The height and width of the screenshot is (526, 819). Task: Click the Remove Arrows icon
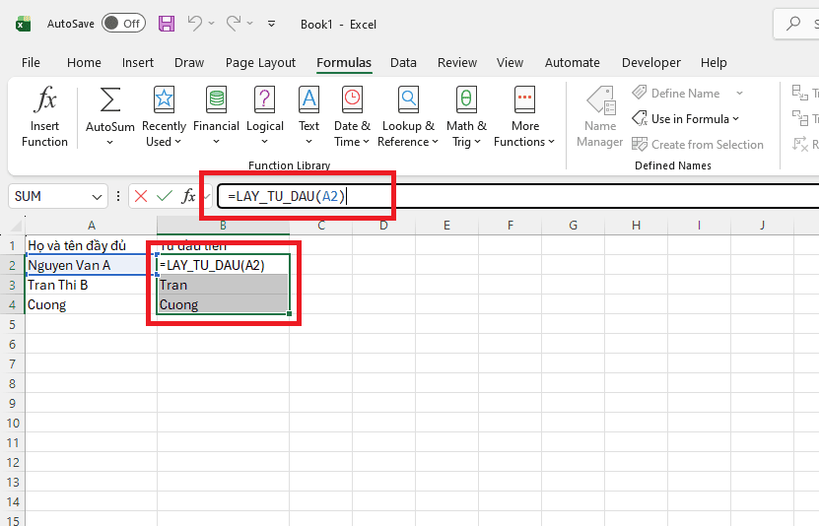point(799,144)
